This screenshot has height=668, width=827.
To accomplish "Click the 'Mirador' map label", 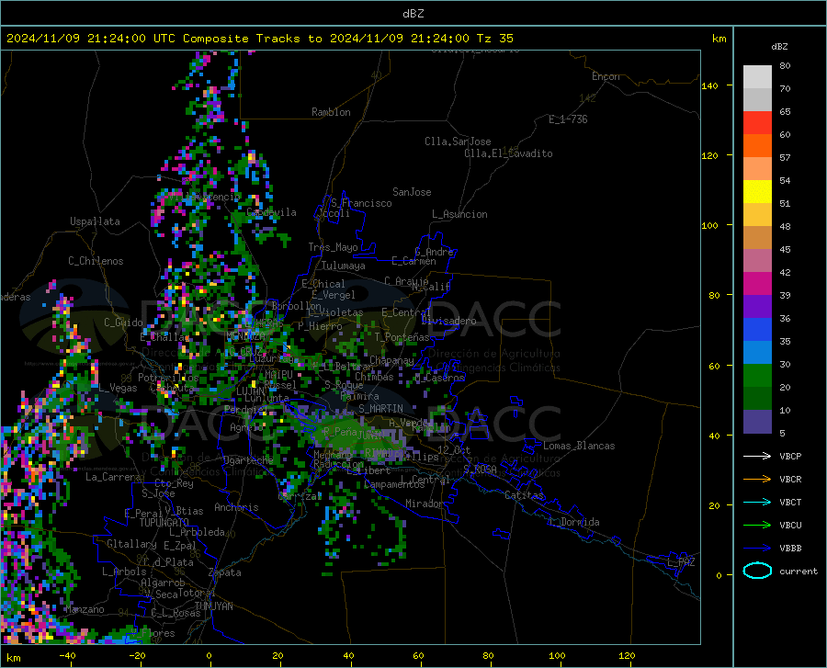I will 425,504.
